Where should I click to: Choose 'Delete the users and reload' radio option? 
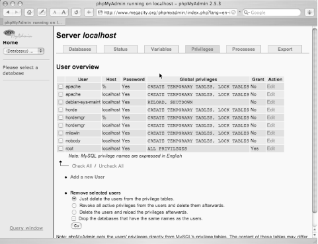point(74,212)
